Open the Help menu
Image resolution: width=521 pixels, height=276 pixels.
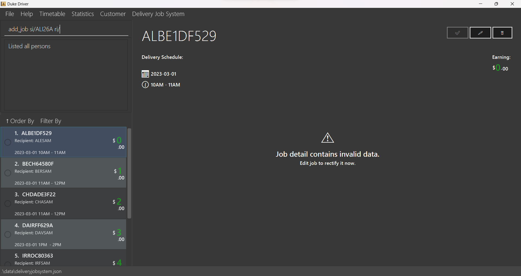[x=27, y=14]
